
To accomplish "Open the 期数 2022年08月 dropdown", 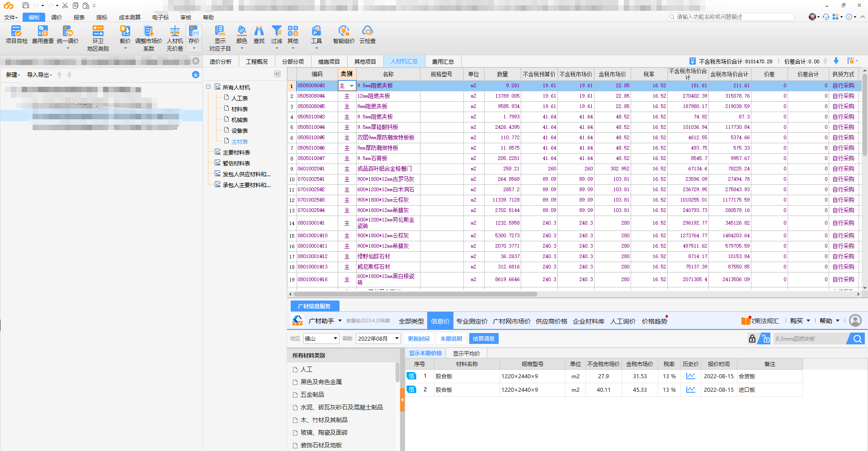I will tap(378, 338).
